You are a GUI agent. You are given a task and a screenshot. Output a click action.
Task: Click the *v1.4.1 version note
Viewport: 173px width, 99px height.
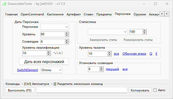[58, 53]
